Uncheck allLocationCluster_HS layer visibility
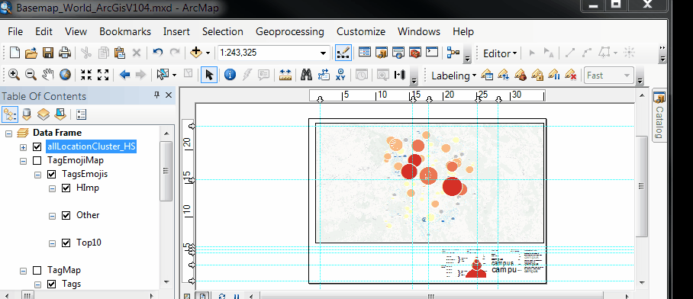The width and height of the screenshot is (693, 299). click(37, 147)
